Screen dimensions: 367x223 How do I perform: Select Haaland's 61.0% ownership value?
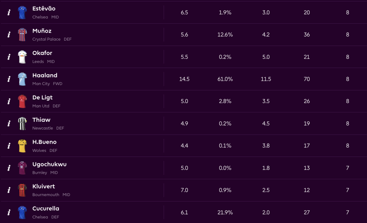225,79
